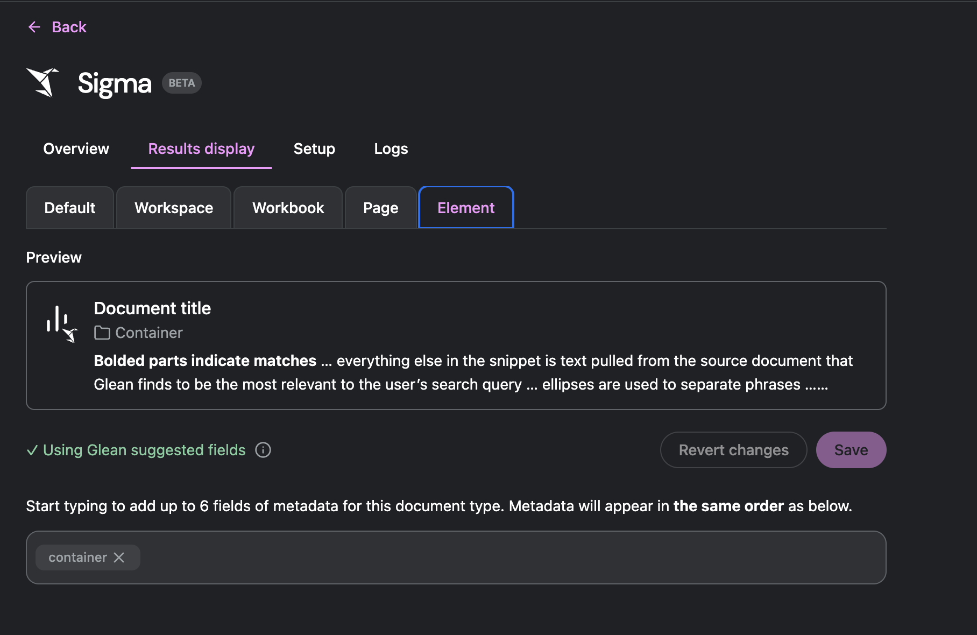
Task: Click the Document title in preview
Action: pos(152,308)
